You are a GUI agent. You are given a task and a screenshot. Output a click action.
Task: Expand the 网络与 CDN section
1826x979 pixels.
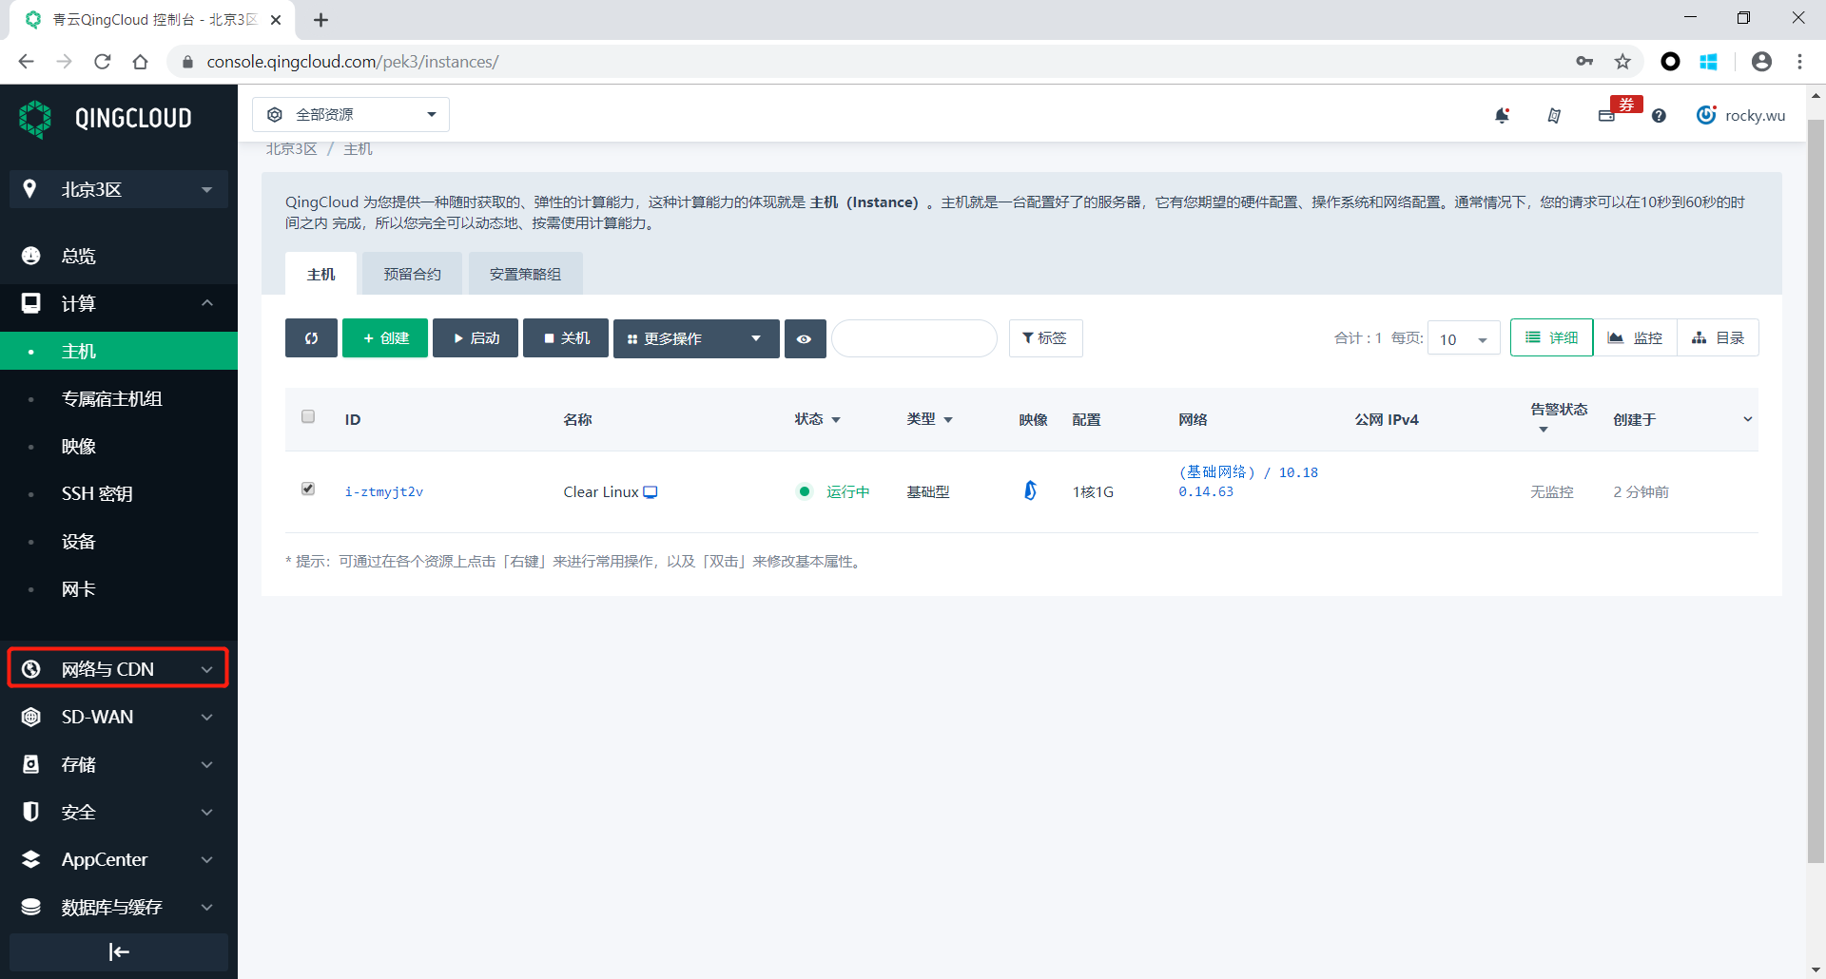(x=119, y=669)
